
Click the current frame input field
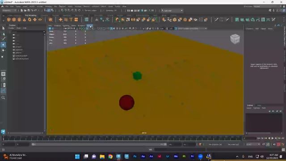pos(249,138)
